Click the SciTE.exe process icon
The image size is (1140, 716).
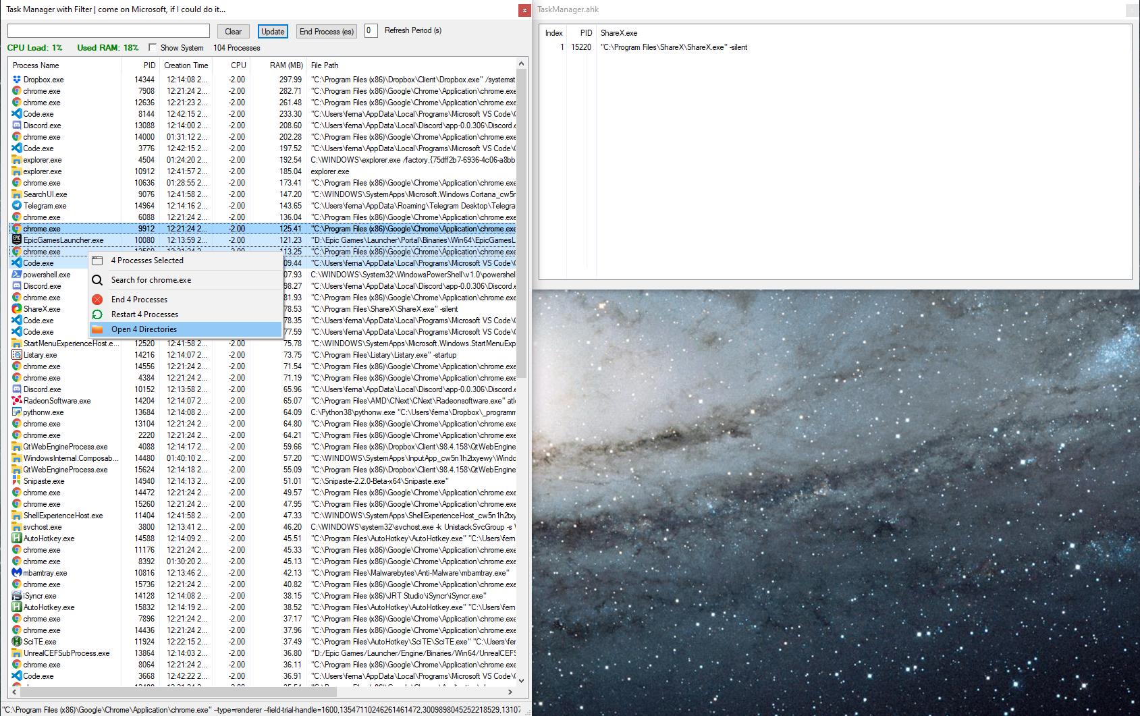pyautogui.click(x=17, y=642)
